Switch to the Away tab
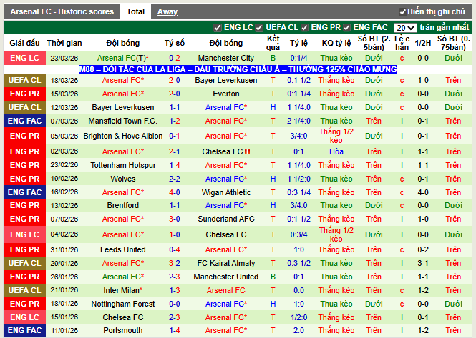 (167, 11)
